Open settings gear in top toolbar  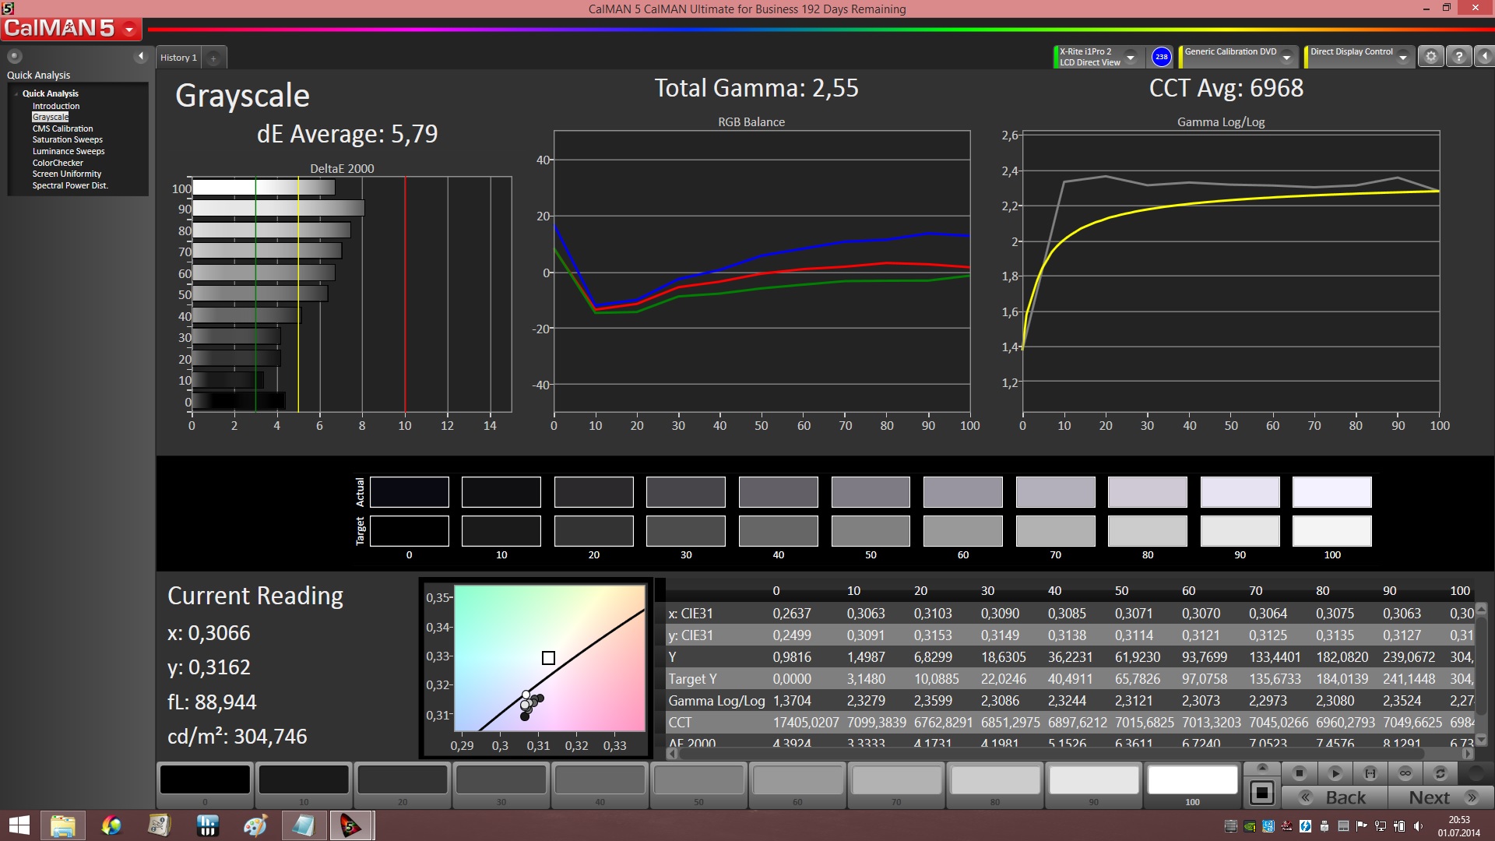click(x=1430, y=57)
